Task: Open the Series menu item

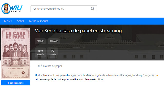Action: tap(20, 21)
